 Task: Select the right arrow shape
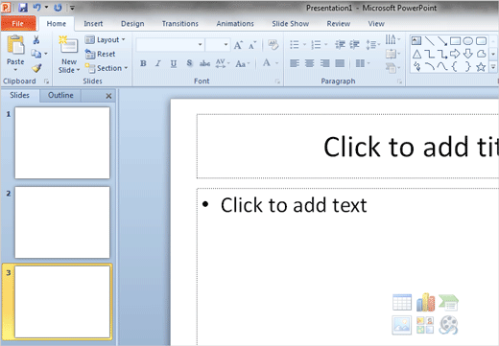[x=455, y=54]
